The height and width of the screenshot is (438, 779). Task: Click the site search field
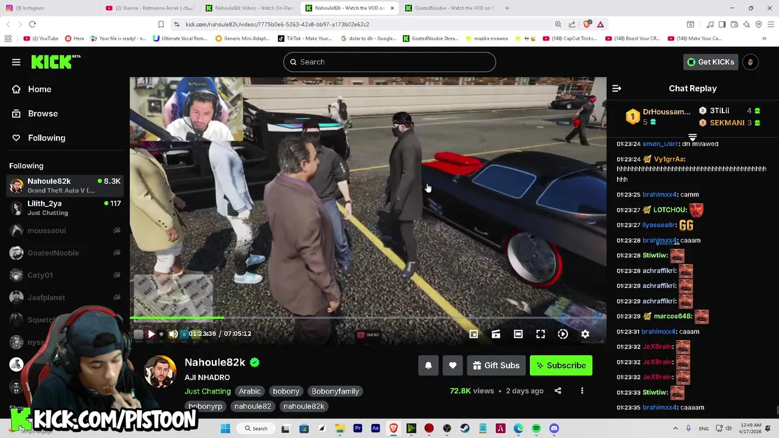(389, 62)
